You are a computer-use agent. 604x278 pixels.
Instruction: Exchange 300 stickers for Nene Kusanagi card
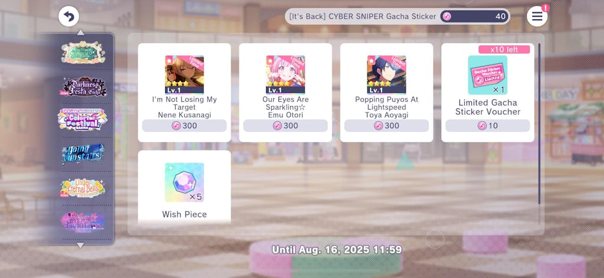[185, 125]
